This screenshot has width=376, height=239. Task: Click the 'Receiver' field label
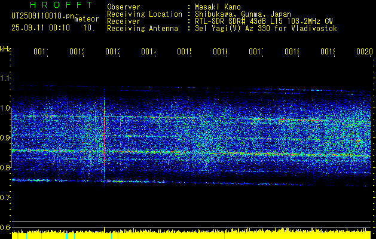pyautogui.click(x=124, y=22)
